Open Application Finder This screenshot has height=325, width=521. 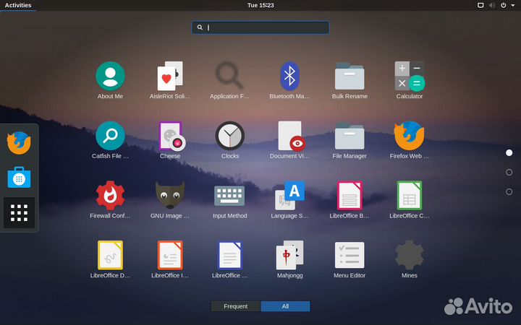click(x=229, y=80)
